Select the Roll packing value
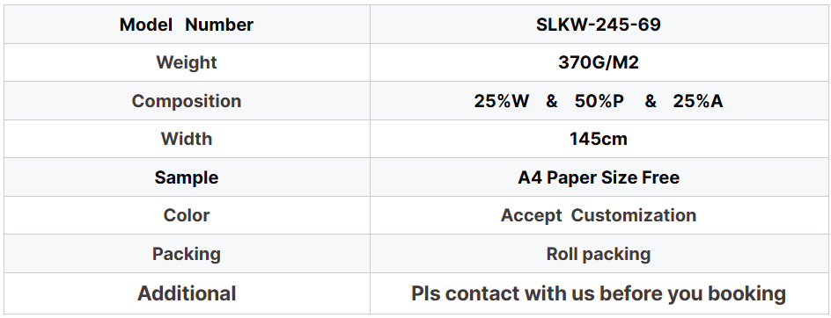831x318 pixels. click(x=599, y=254)
